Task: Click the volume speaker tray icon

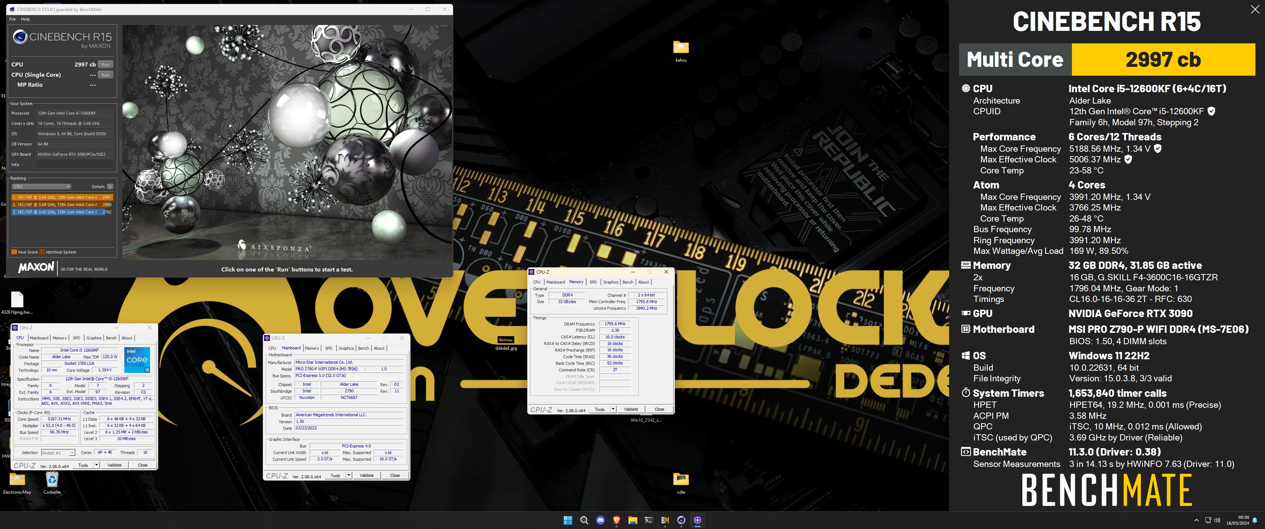Action: (x=1217, y=520)
